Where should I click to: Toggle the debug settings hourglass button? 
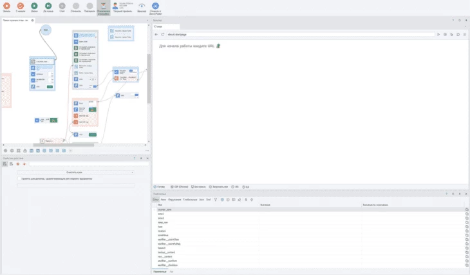point(103,6)
